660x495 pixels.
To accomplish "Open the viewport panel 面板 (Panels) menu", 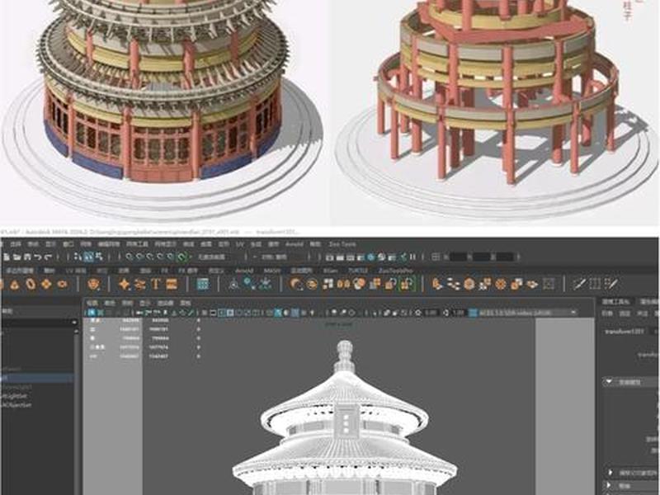I will pyautogui.click(x=186, y=303).
